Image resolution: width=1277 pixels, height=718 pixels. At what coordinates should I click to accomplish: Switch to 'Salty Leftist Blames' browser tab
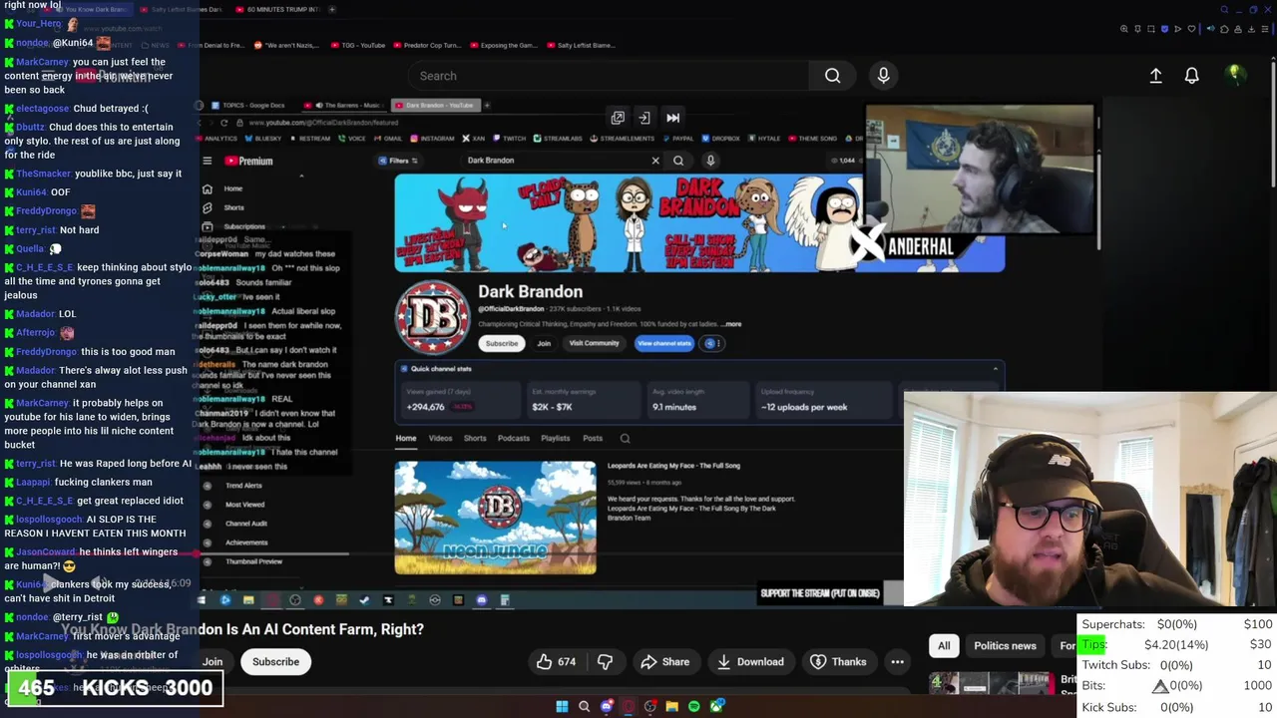tap(183, 9)
